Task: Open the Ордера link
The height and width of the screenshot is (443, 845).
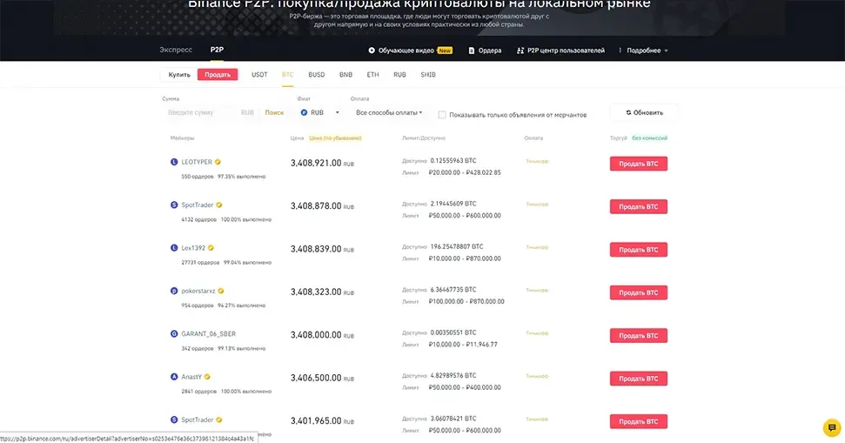Action: click(x=490, y=50)
